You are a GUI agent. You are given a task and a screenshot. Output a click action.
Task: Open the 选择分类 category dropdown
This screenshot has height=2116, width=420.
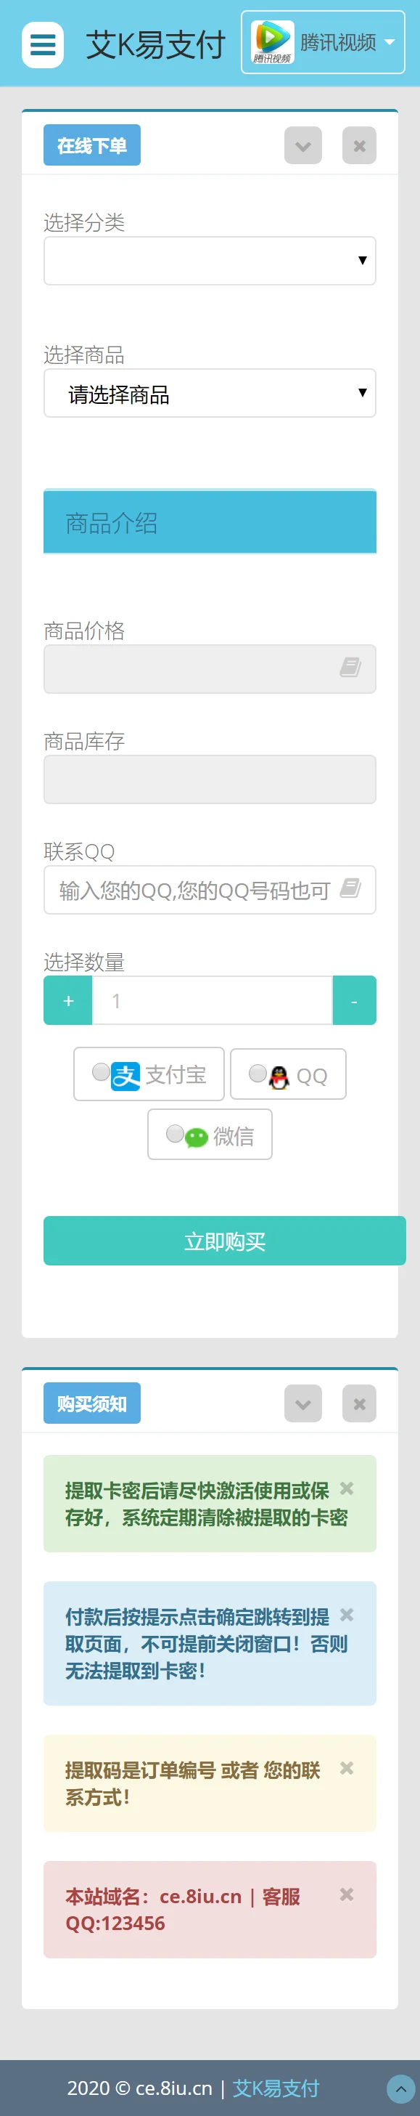point(210,260)
